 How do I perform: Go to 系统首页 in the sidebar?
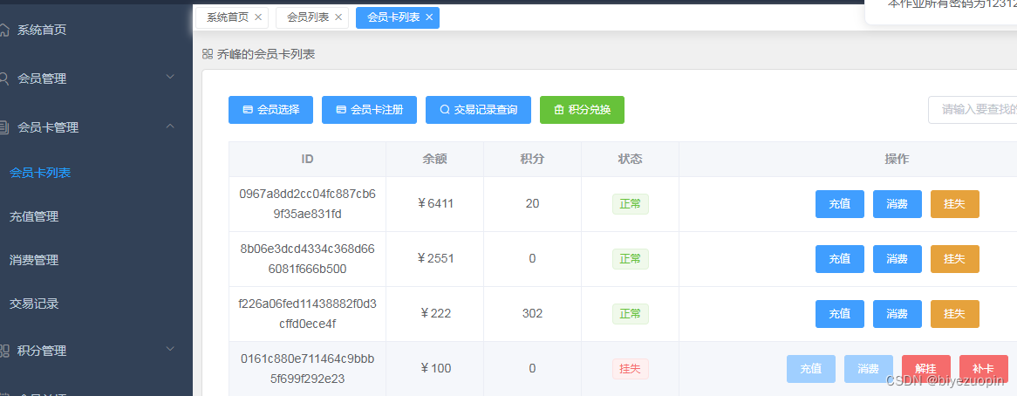(42, 30)
